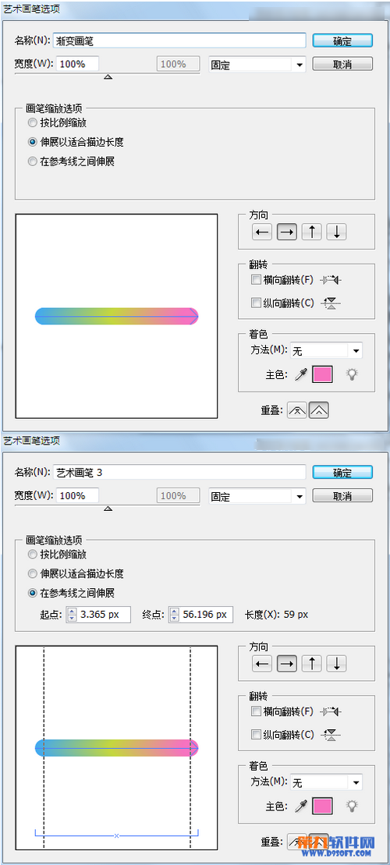This screenshot has width=390, height=865.
Task: Click 取消 button in bottom dialog
Action: pos(342,496)
